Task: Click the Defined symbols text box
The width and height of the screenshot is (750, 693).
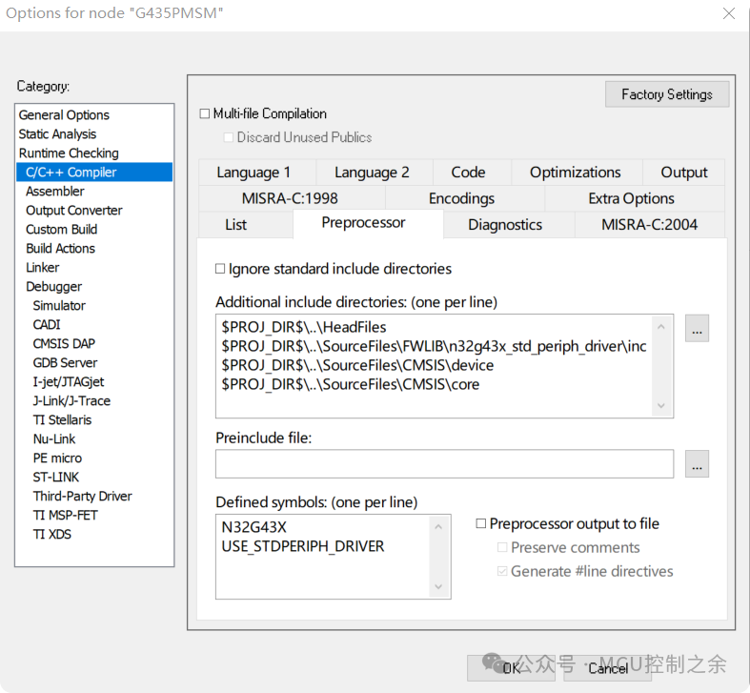Action: [x=333, y=557]
